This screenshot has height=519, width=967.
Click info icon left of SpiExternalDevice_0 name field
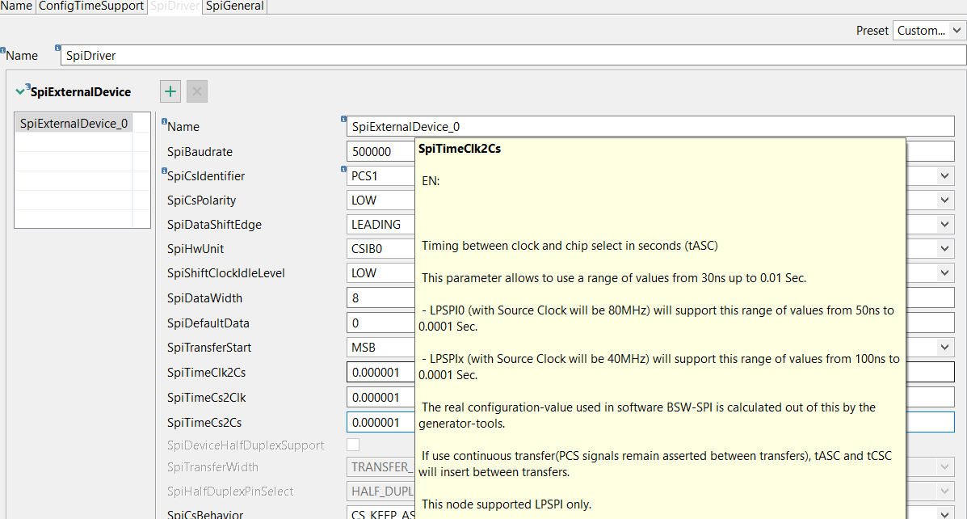(344, 120)
